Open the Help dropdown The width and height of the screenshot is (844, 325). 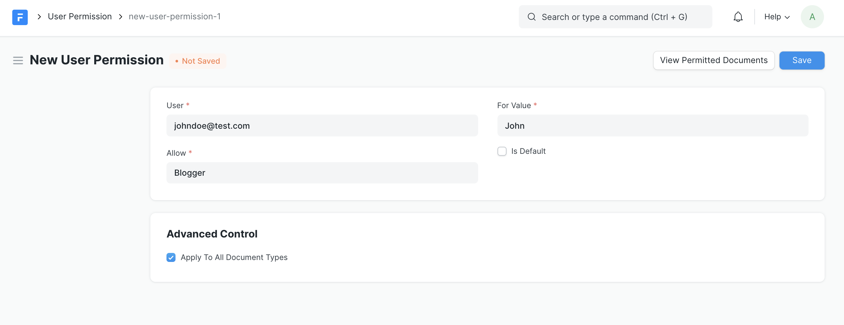tap(776, 16)
